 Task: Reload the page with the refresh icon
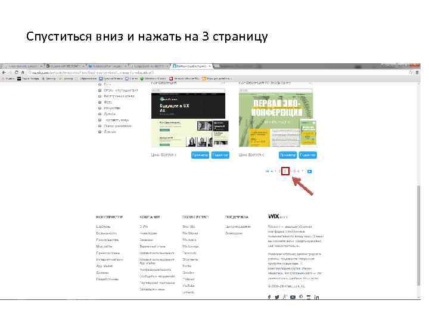tap(17, 73)
